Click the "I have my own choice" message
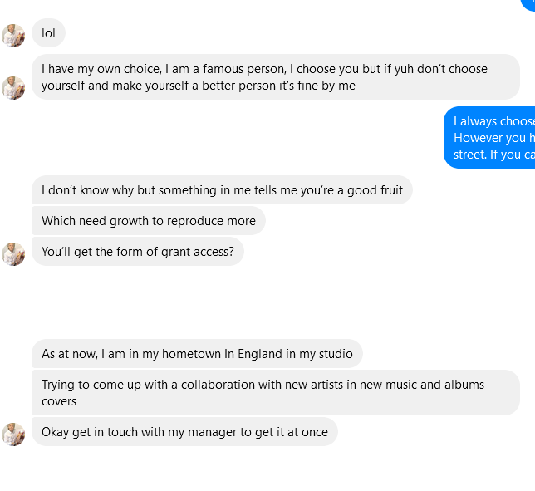The width and height of the screenshot is (535, 491). [275, 77]
